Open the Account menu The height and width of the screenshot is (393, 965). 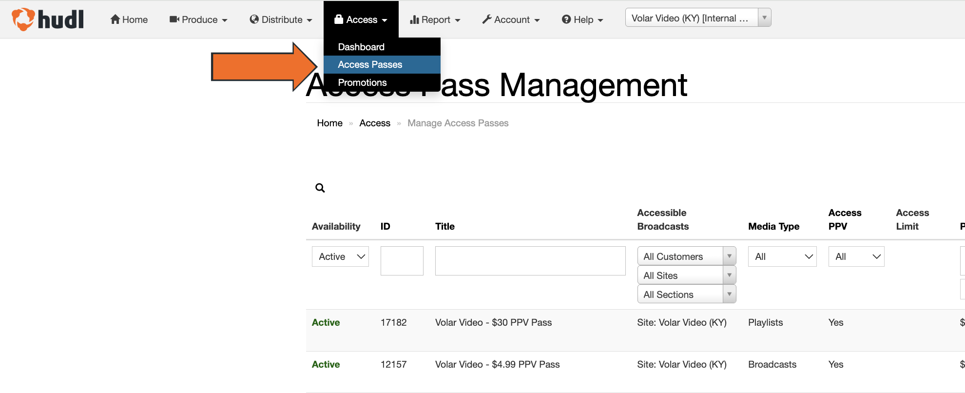(511, 20)
